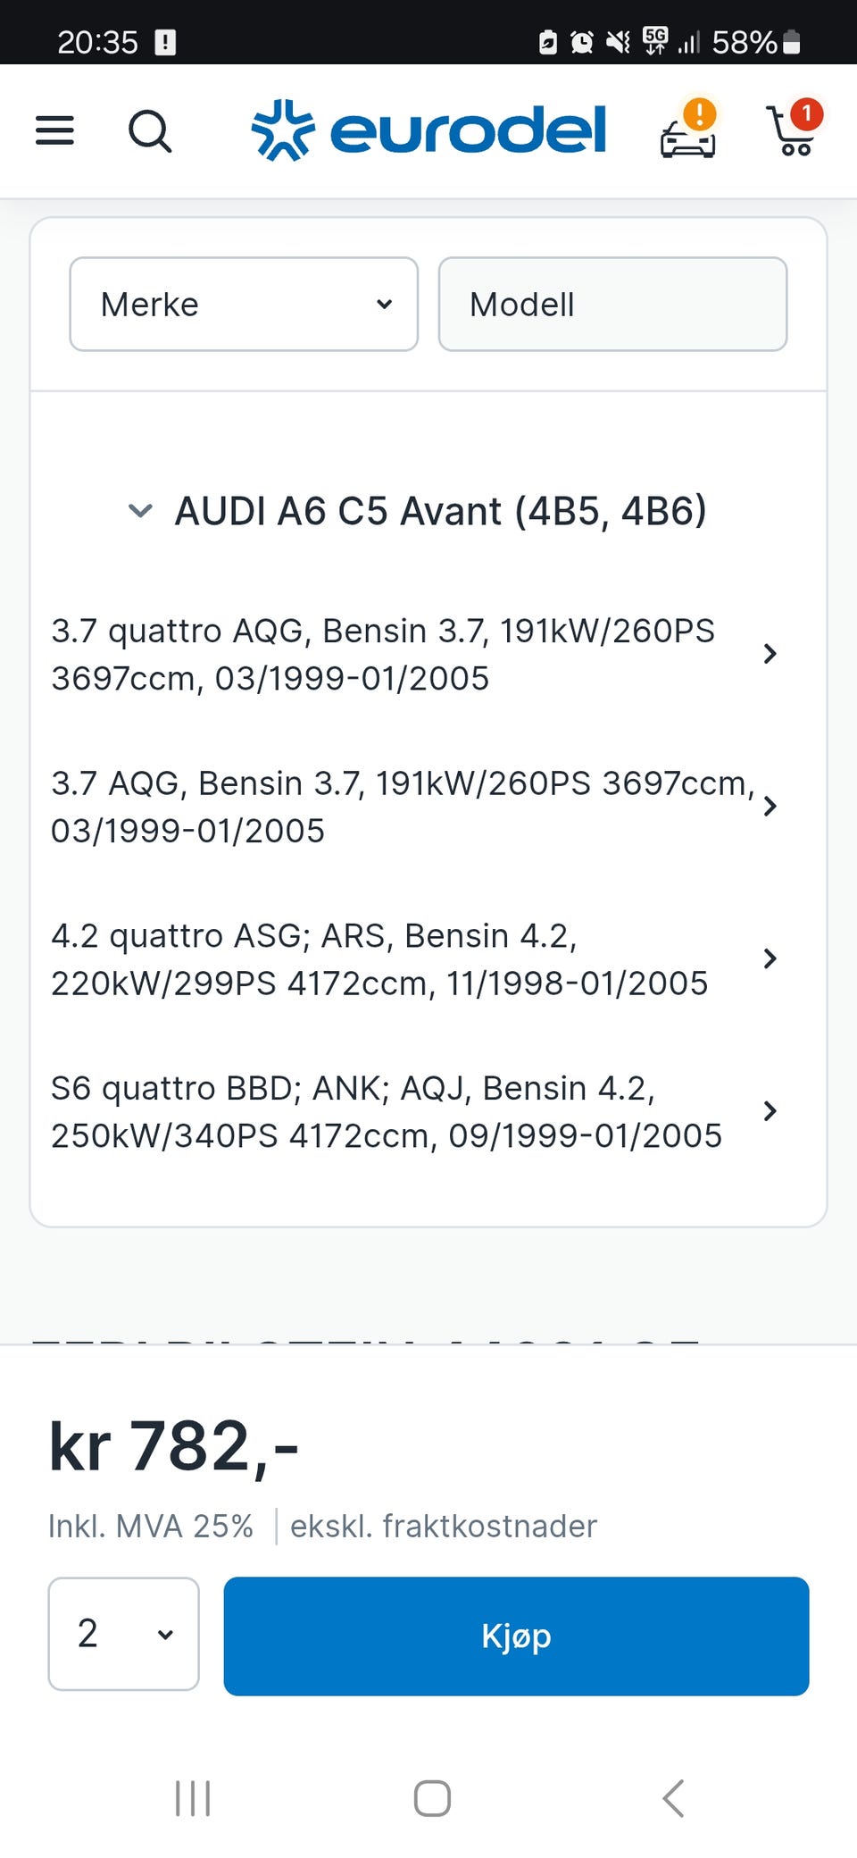Image resolution: width=857 pixels, height=1858 pixels.
Task: Change quantity dropdown showing 2
Action: (x=123, y=1634)
